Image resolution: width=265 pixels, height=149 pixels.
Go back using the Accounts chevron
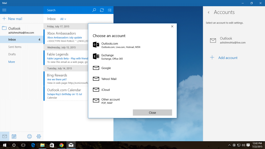(209, 12)
